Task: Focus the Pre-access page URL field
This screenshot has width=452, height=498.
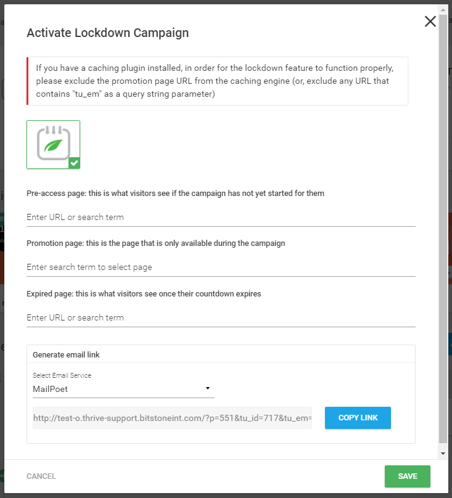Action: pyautogui.click(x=221, y=217)
